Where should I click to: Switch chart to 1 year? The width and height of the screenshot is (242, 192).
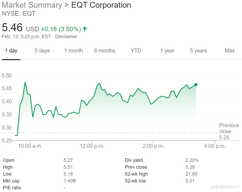tap(167, 51)
